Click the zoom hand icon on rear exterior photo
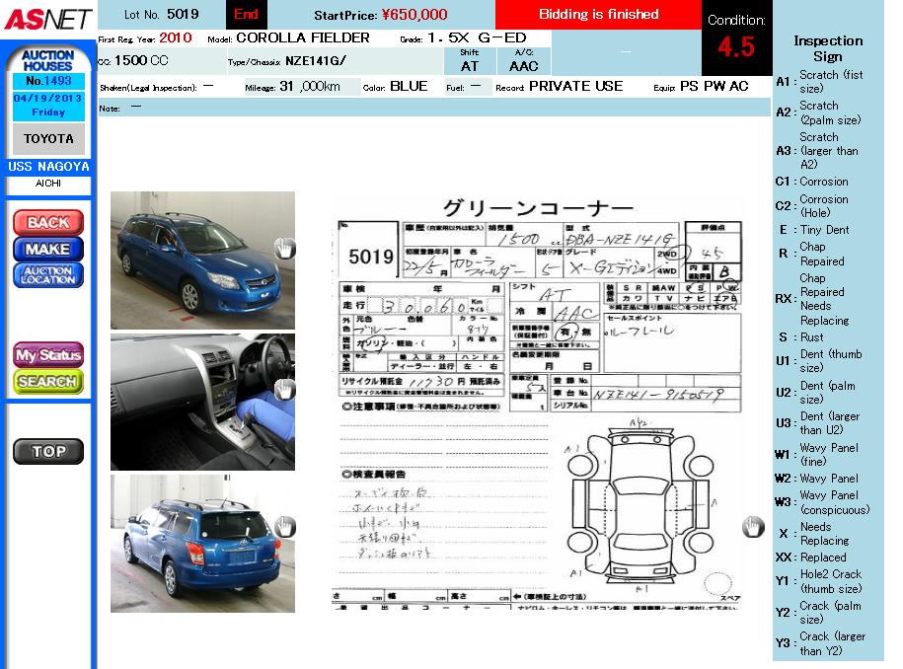903x669 pixels. pos(284,527)
